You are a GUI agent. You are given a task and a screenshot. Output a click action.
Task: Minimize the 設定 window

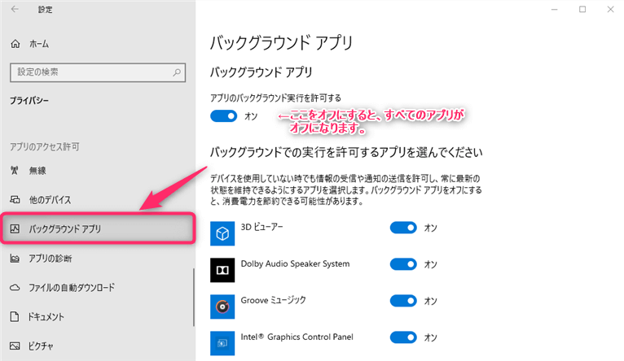point(555,9)
